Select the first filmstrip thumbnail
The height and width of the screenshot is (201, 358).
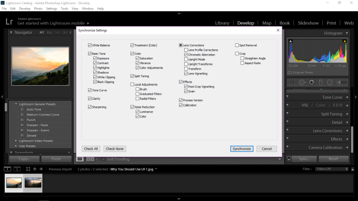14,183
